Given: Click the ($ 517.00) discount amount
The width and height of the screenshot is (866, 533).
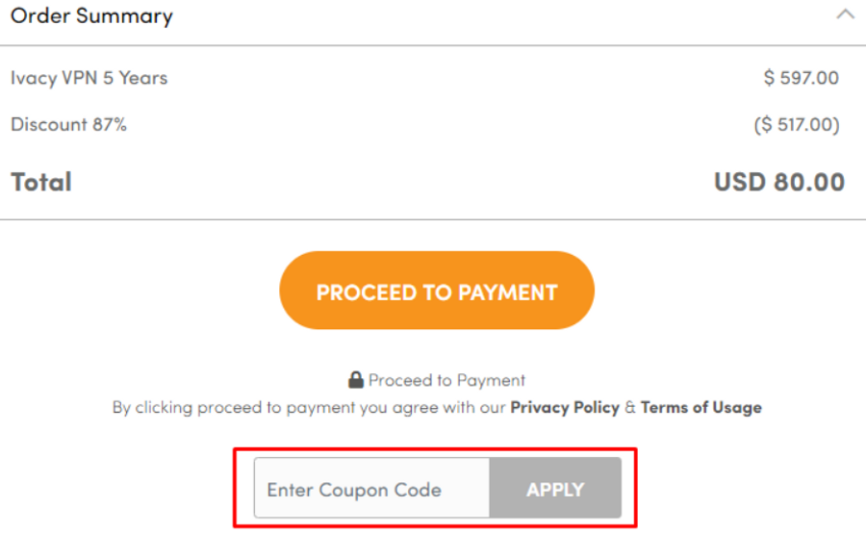Looking at the screenshot, I should (x=797, y=124).
